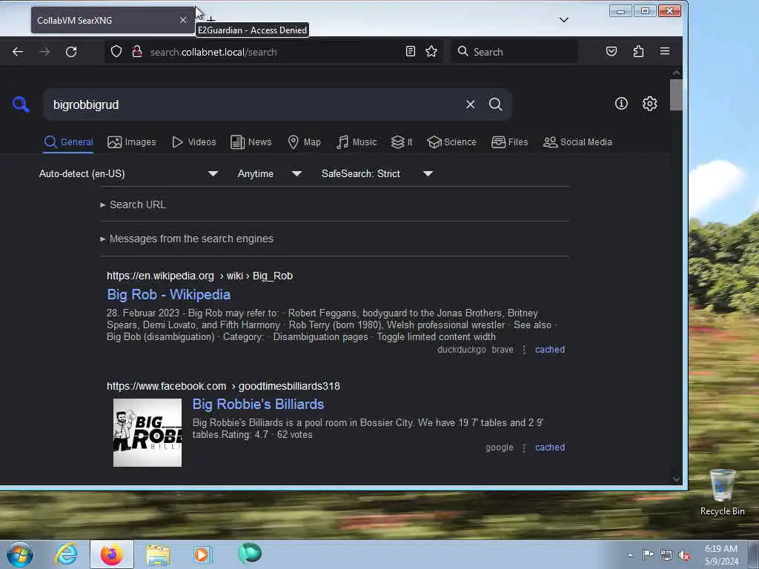Switch to the Science category tab
Viewport: 759px width, 569px height.
(451, 142)
